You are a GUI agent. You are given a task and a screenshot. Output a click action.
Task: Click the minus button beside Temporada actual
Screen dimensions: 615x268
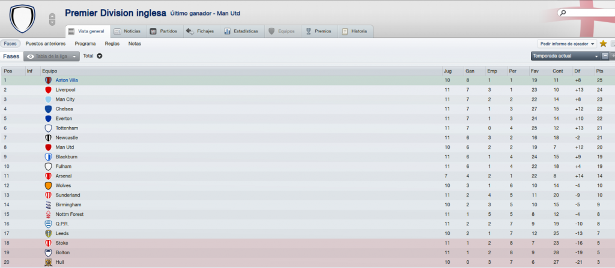coord(605,56)
